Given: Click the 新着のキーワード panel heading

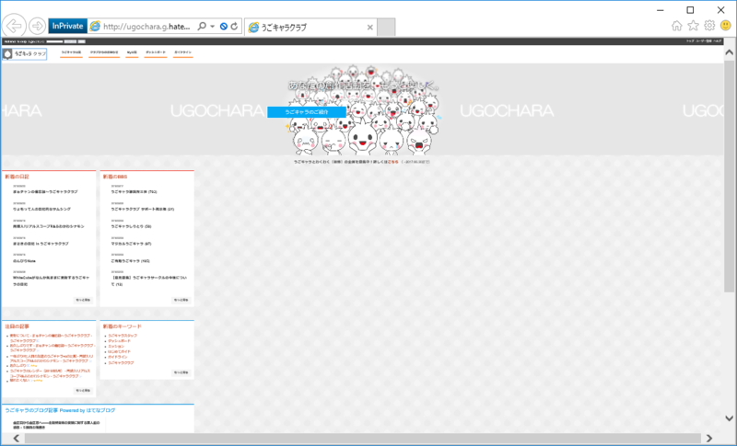Looking at the screenshot, I should coord(123,326).
